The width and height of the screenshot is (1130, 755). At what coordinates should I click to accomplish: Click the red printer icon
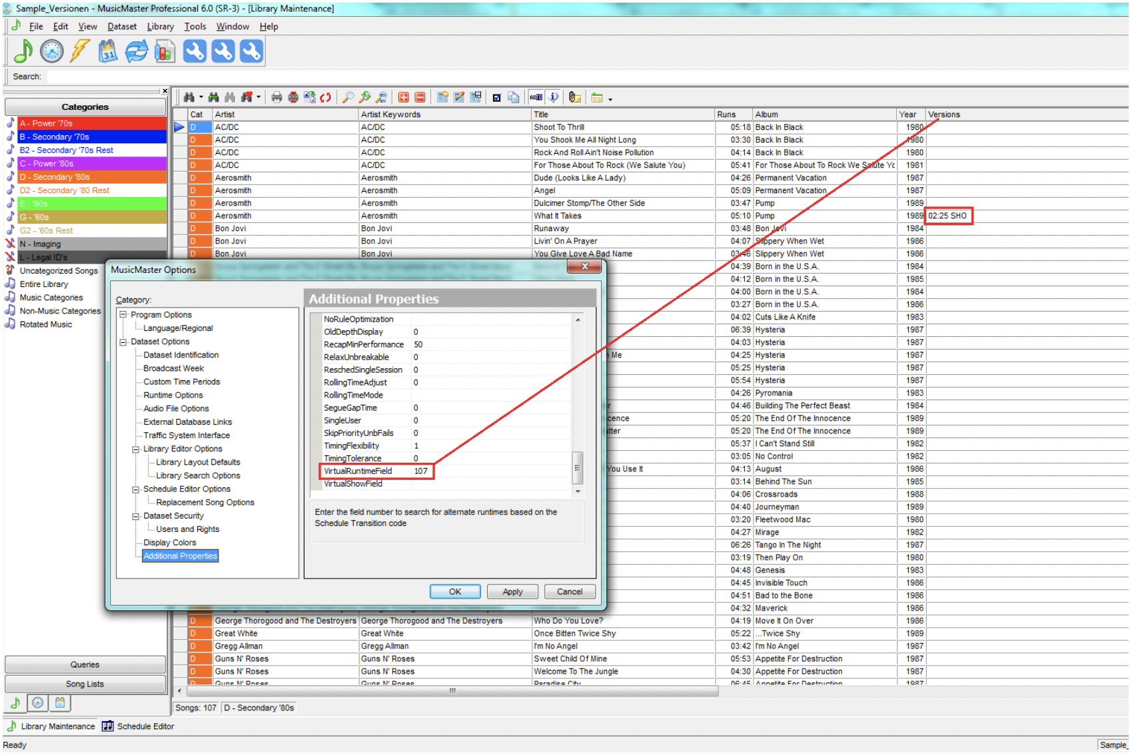coord(293,97)
